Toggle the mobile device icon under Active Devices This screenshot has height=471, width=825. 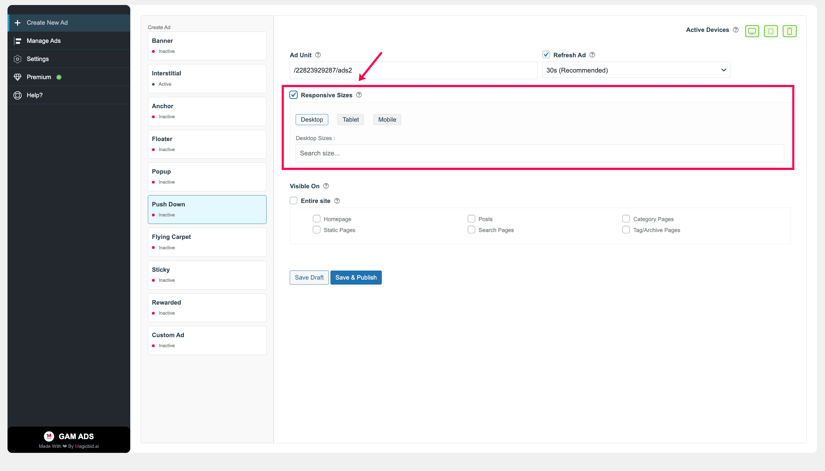point(789,31)
